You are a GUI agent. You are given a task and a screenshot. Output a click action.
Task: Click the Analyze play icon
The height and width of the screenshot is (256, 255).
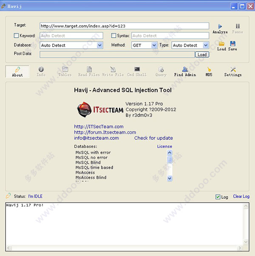tap(220, 26)
